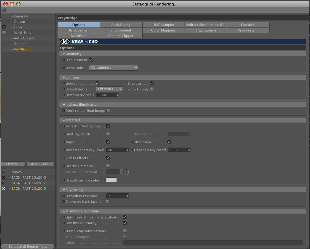Enable Override material checkbox
The image size is (310, 249).
108,166
